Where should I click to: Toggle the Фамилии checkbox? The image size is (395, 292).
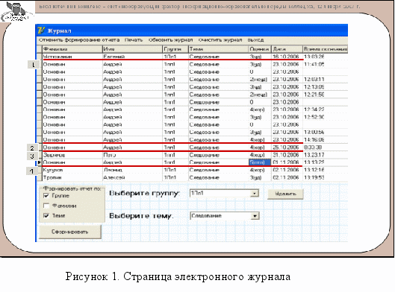(46, 206)
